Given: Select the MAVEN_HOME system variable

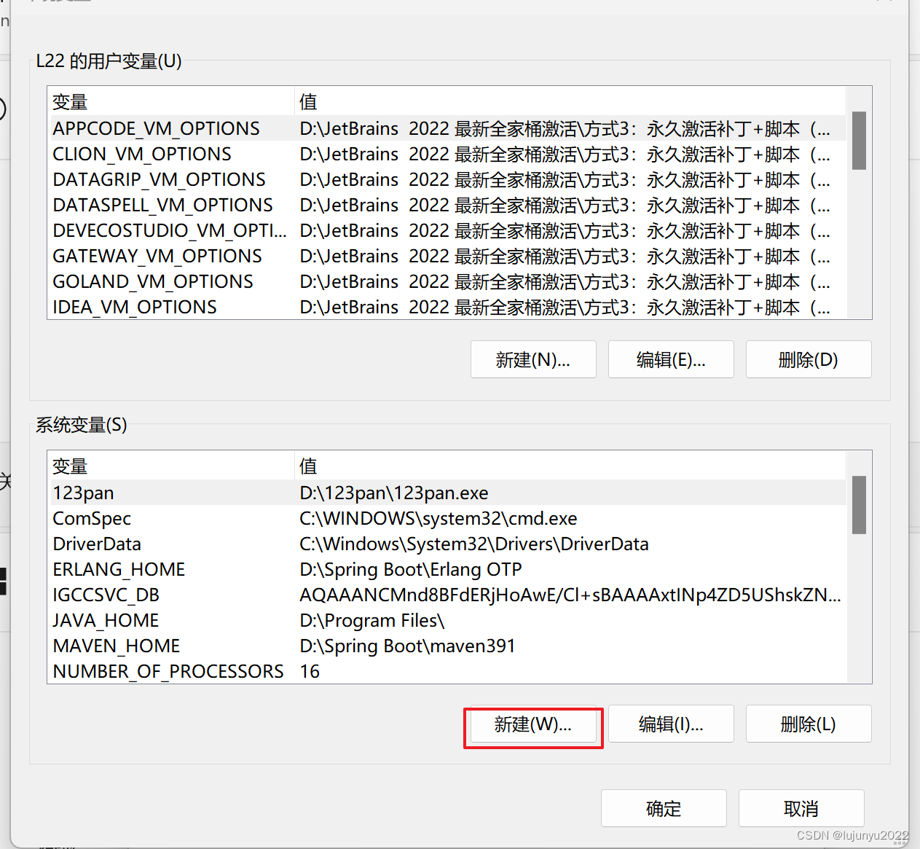Looking at the screenshot, I should point(447,646).
